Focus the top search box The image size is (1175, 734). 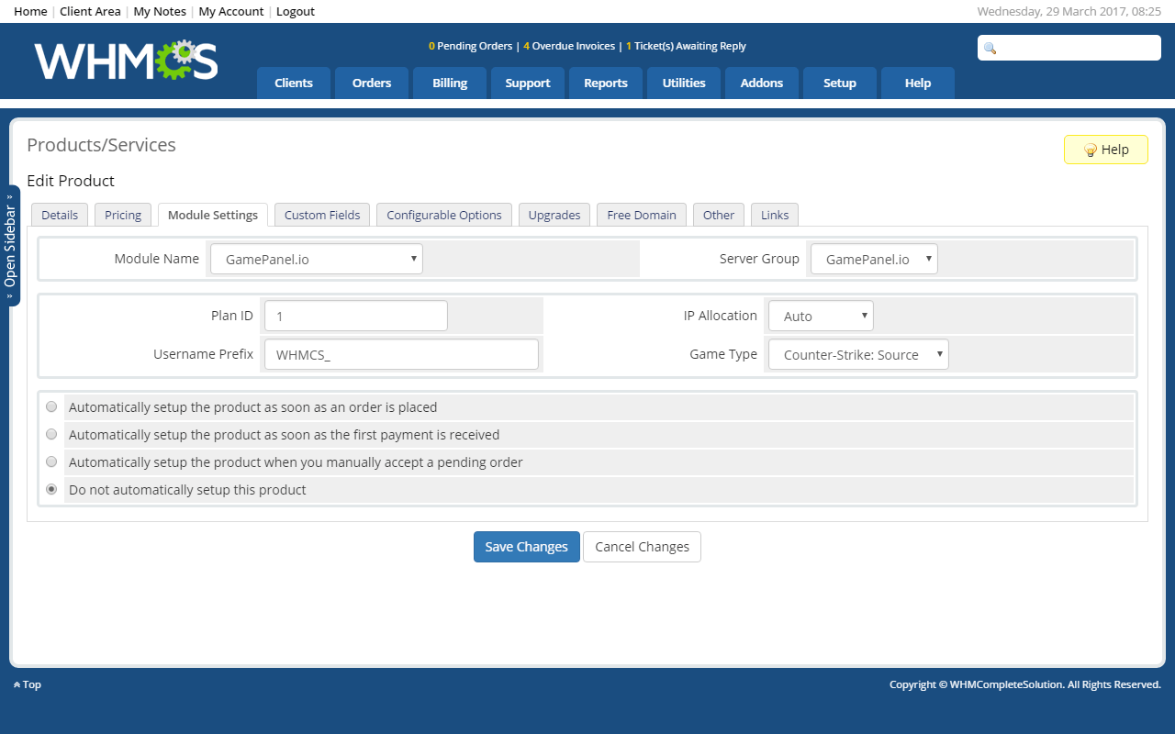coord(1069,48)
